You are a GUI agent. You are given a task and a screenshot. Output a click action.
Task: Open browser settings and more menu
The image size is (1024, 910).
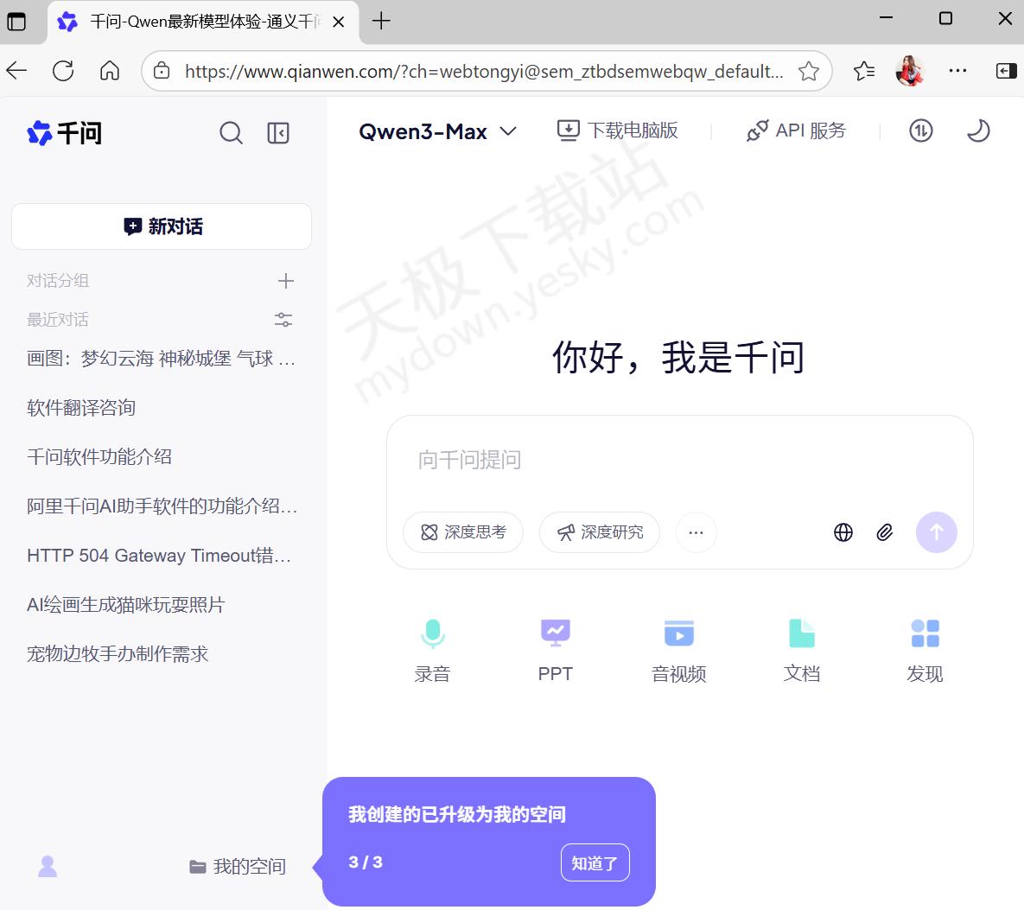(x=957, y=71)
